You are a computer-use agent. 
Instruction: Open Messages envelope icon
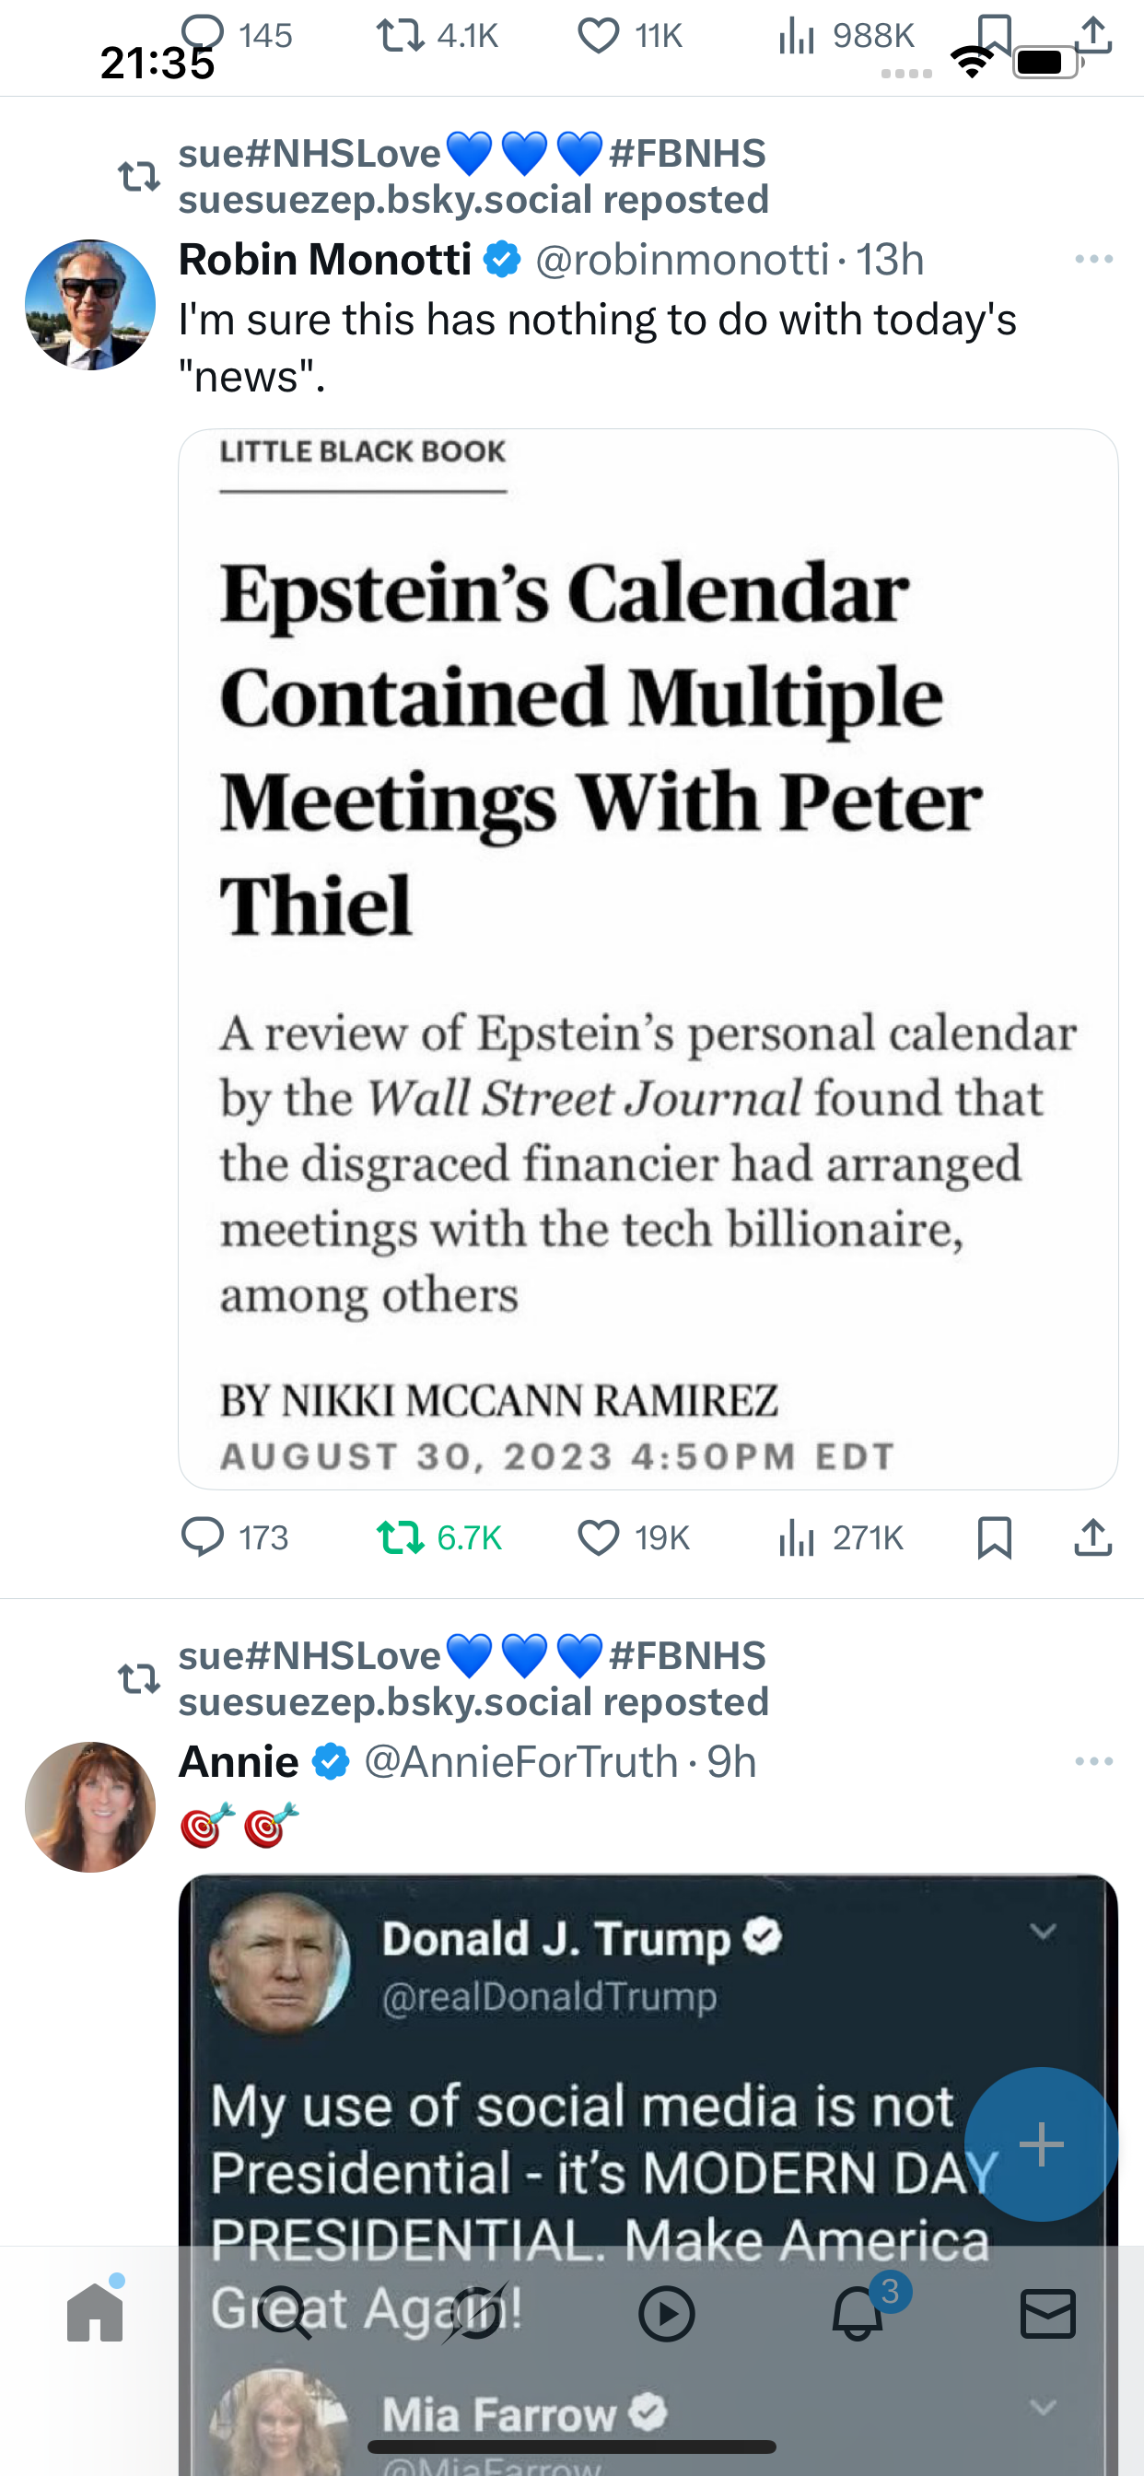tap(1048, 2313)
